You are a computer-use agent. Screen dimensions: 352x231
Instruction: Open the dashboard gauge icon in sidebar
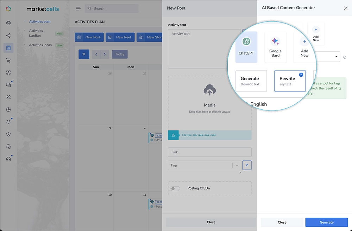point(8,23)
